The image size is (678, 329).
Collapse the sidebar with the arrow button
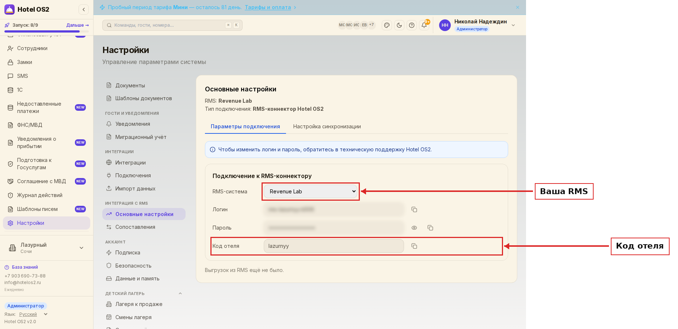(84, 10)
